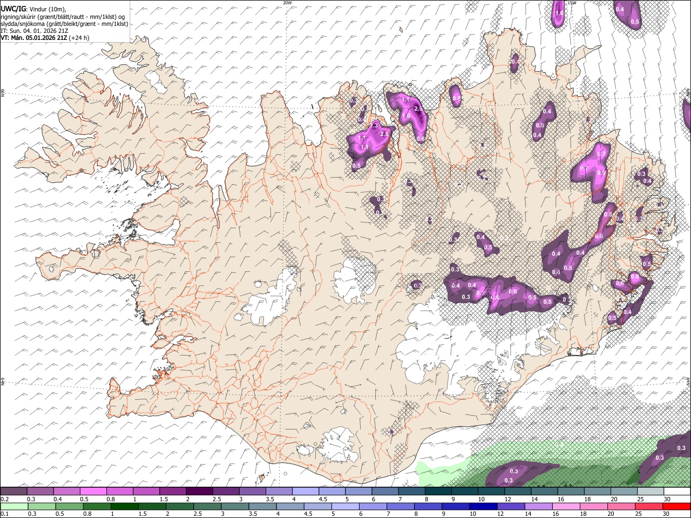Click the '0.1' label in lower legend row
This screenshot has width=691, height=518.
[4, 514]
